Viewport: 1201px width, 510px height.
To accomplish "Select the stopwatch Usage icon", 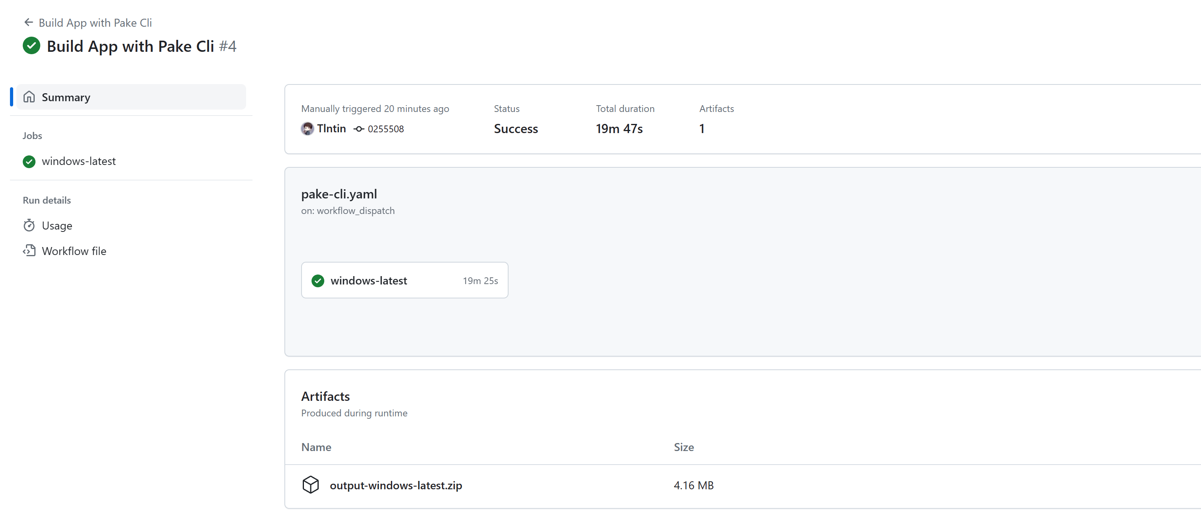I will click(x=29, y=226).
